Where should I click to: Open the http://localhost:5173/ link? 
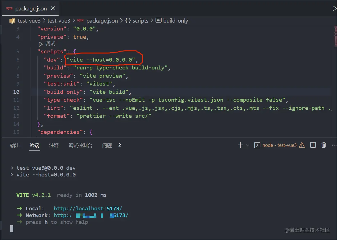pyautogui.click(x=88, y=208)
